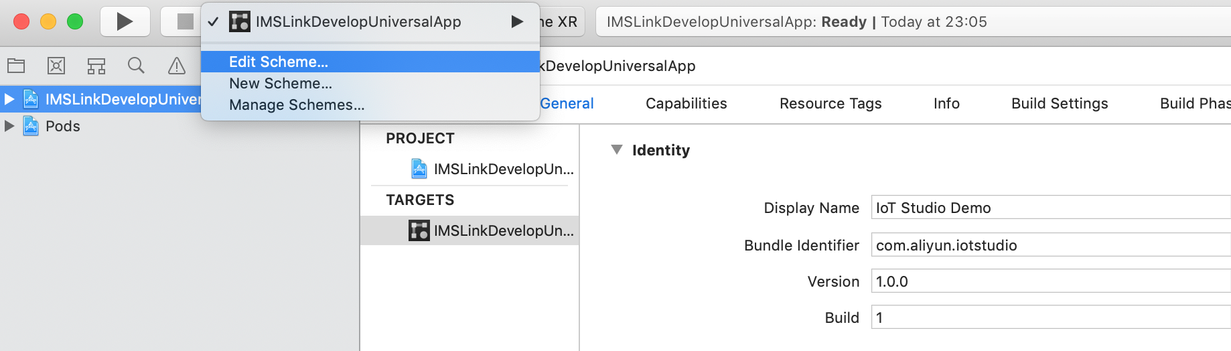The height and width of the screenshot is (351, 1231).
Task: Select the IMSLinkDevelopUniversalApp project in navigator
Action: point(100,99)
